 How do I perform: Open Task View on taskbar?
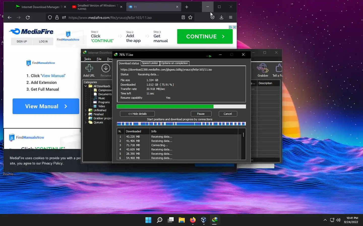point(171,220)
